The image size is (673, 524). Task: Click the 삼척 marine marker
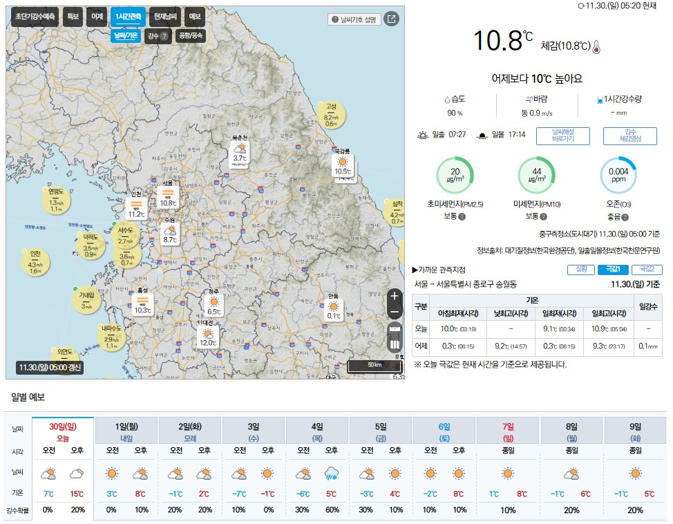coord(397,212)
